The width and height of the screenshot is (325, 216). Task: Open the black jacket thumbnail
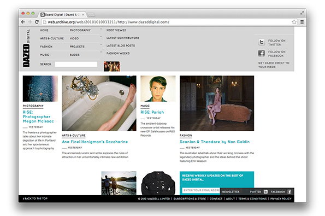coord(158,183)
